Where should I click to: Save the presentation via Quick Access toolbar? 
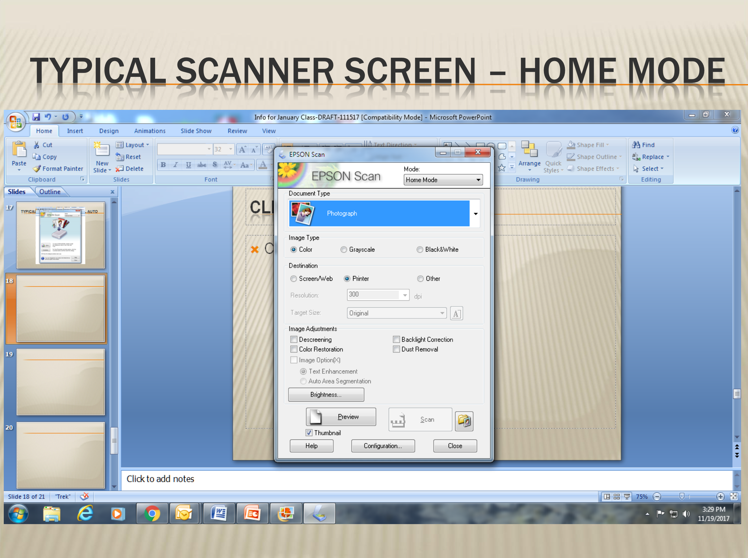tap(36, 117)
